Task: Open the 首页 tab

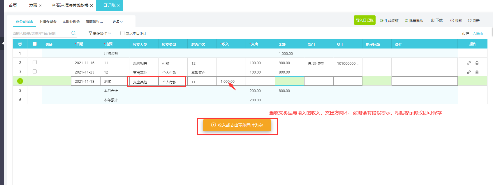Action: click(x=13, y=5)
